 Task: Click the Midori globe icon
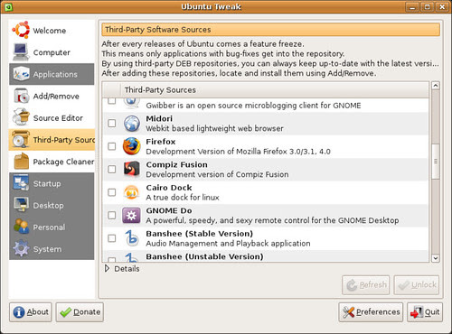(132, 124)
